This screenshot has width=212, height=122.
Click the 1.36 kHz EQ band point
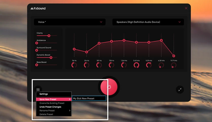click(124, 40)
